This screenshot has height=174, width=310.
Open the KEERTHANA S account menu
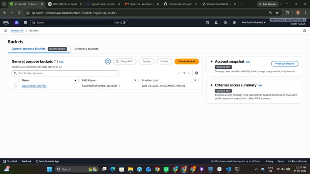(x=288, y=20)
